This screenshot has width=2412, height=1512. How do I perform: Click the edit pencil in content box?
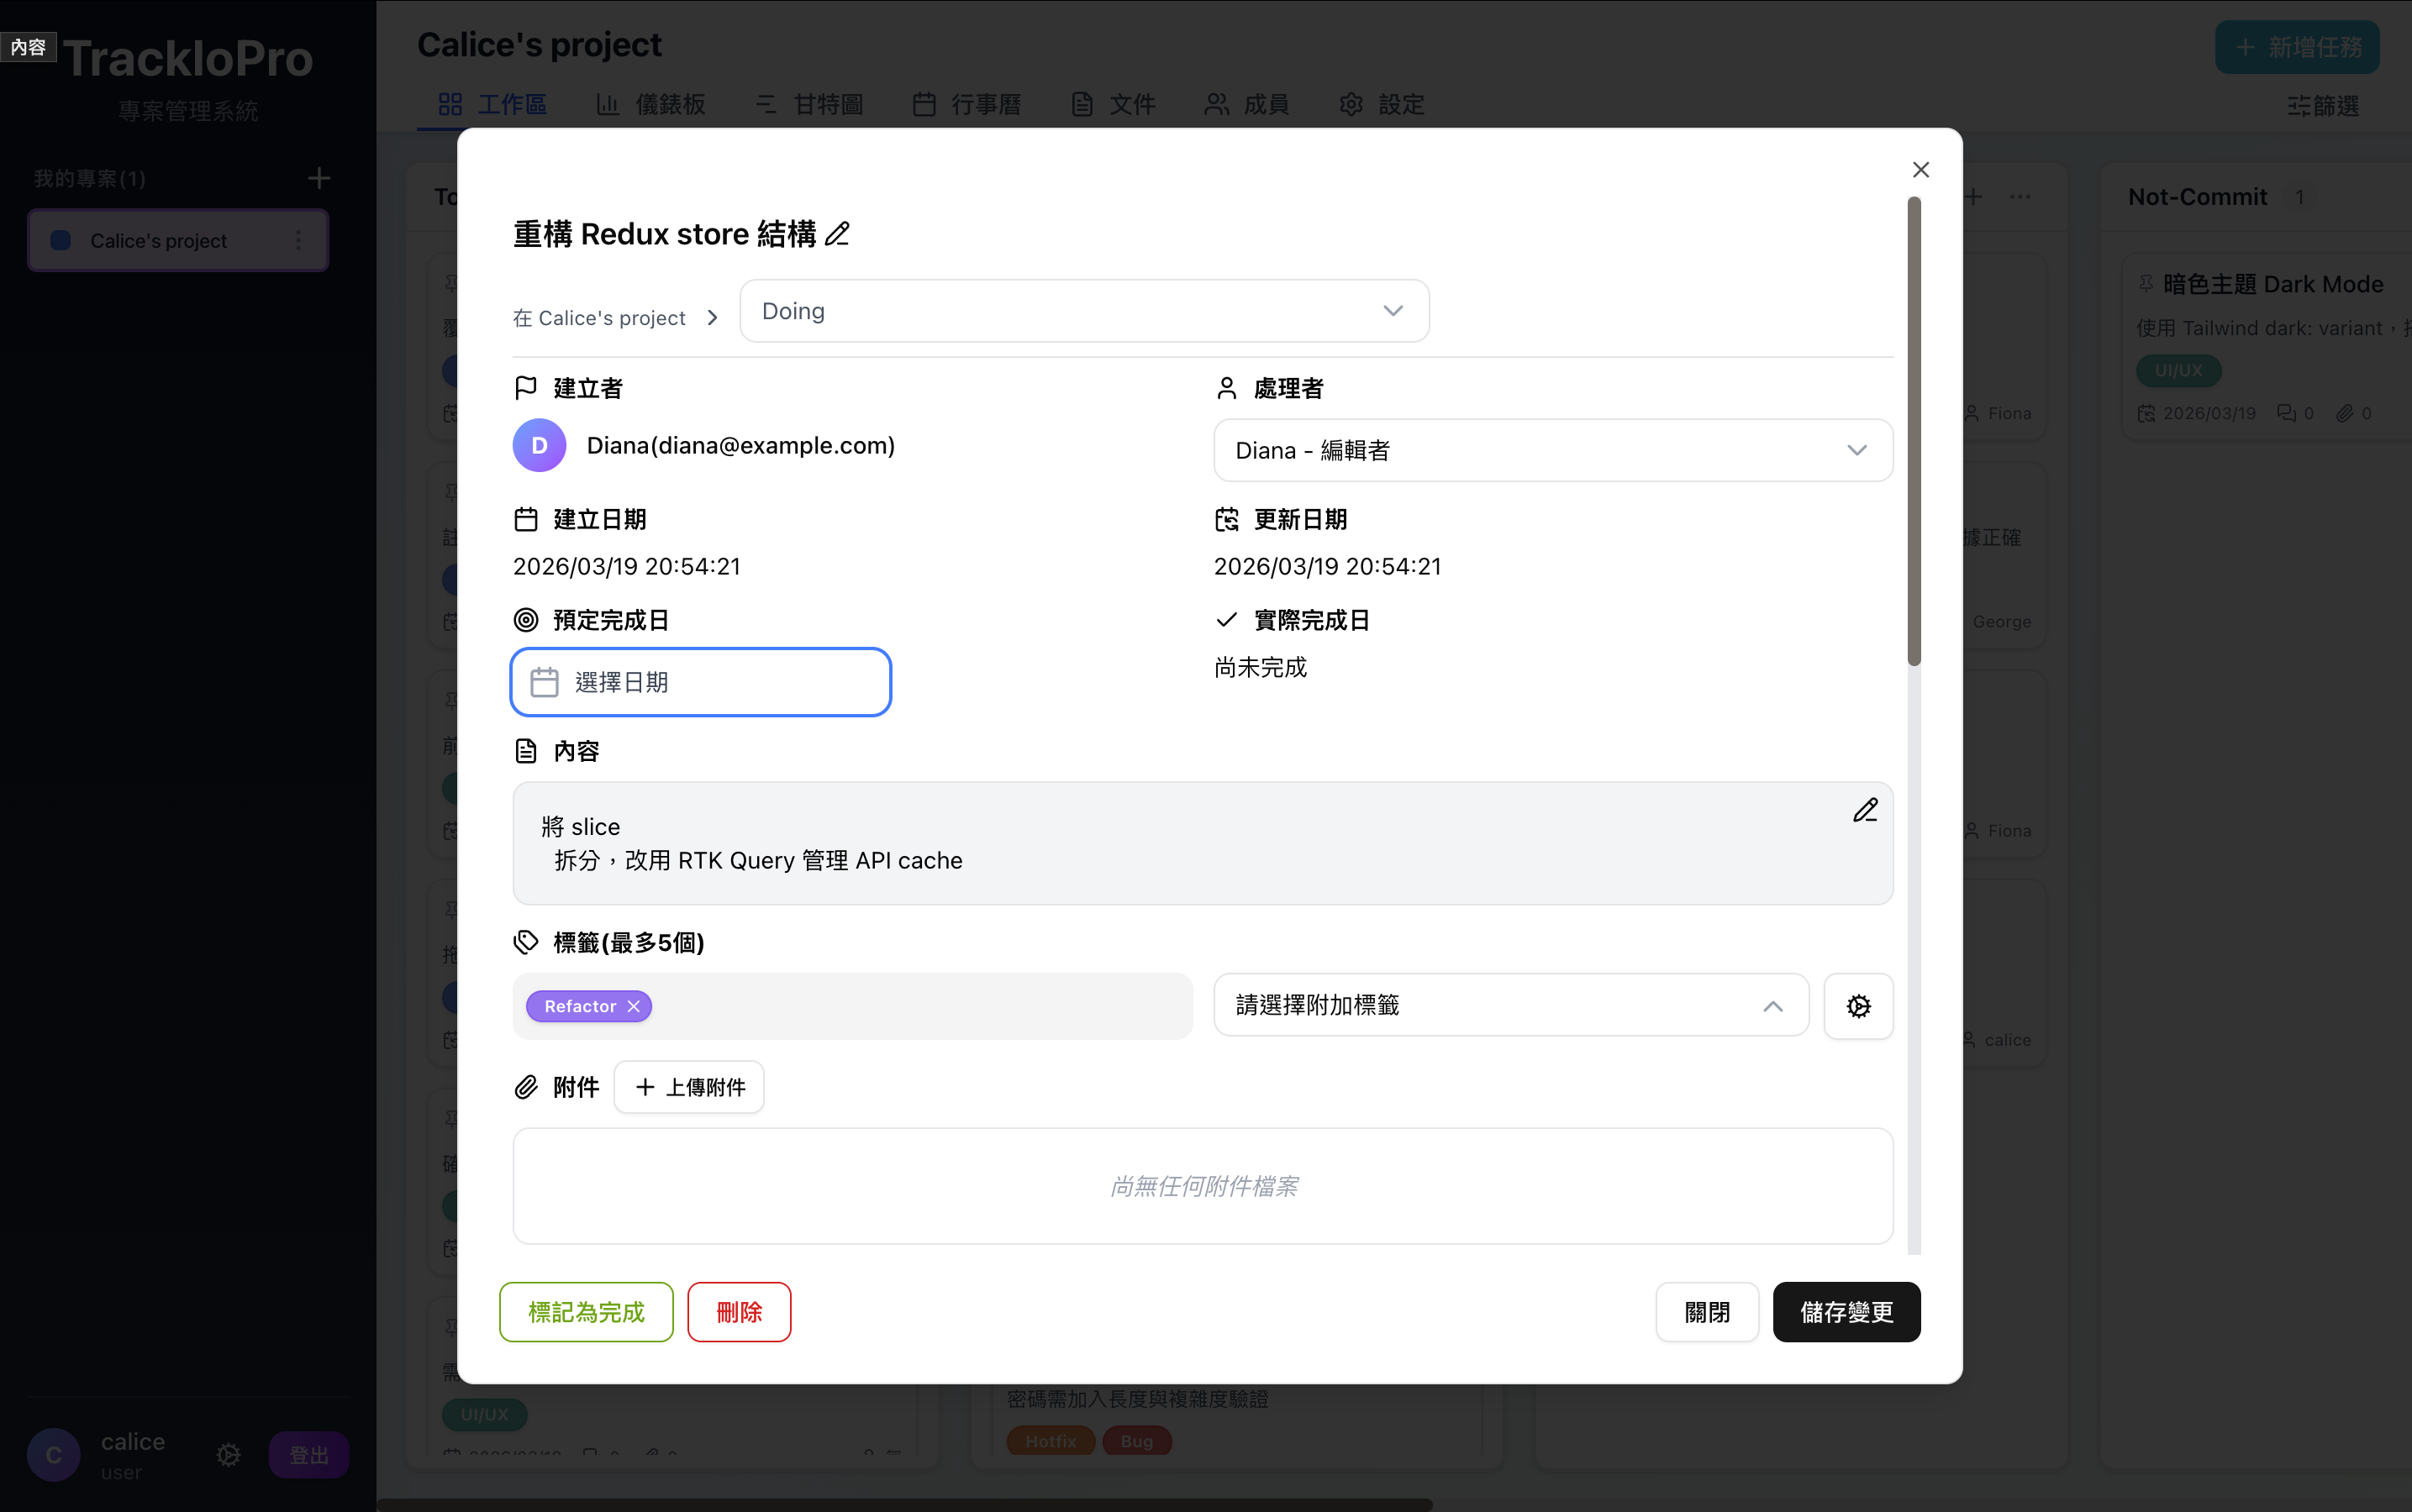click(1865, 810)
